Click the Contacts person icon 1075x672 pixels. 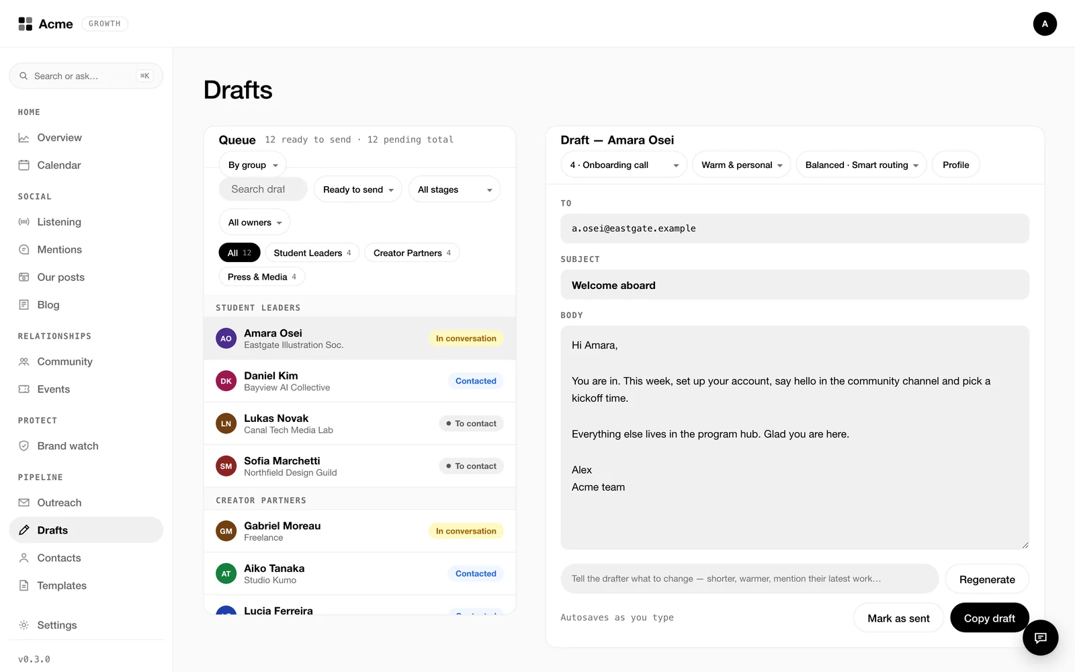(24, 558)
